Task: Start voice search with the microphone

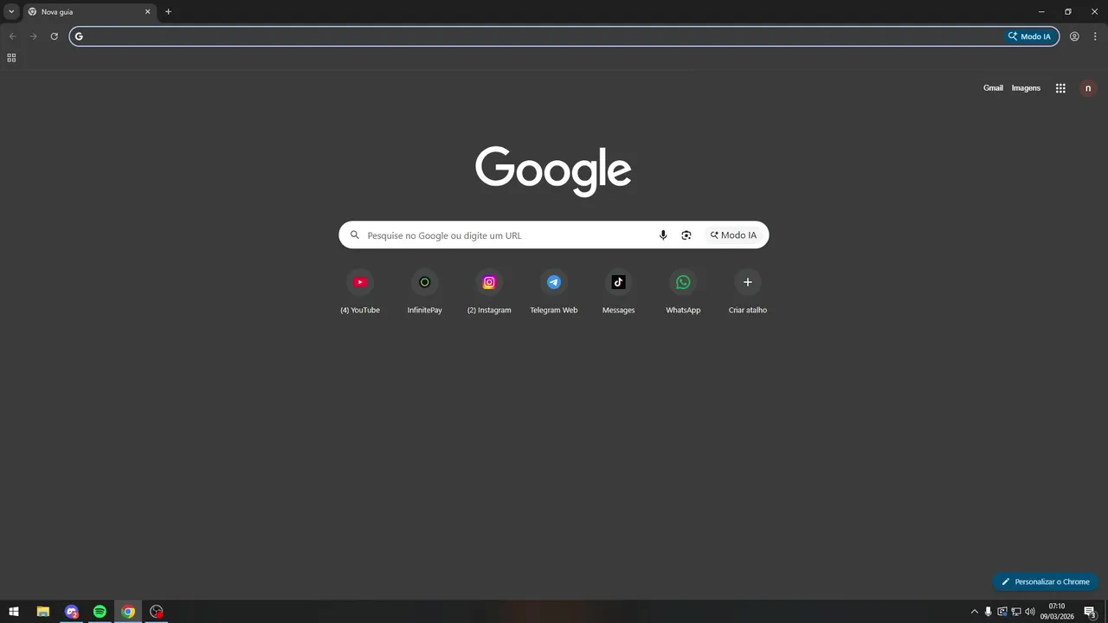Action: tap(663, 235)
